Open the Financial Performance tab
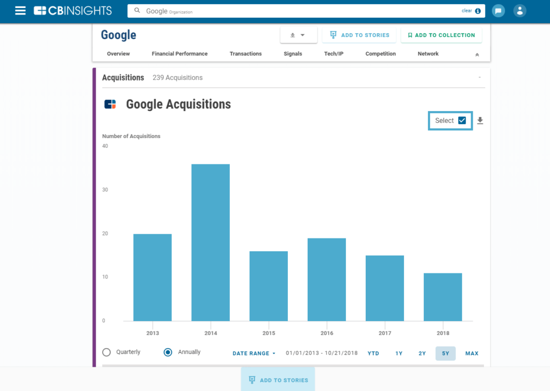This screenshot has height=391, width=550. 179,54
